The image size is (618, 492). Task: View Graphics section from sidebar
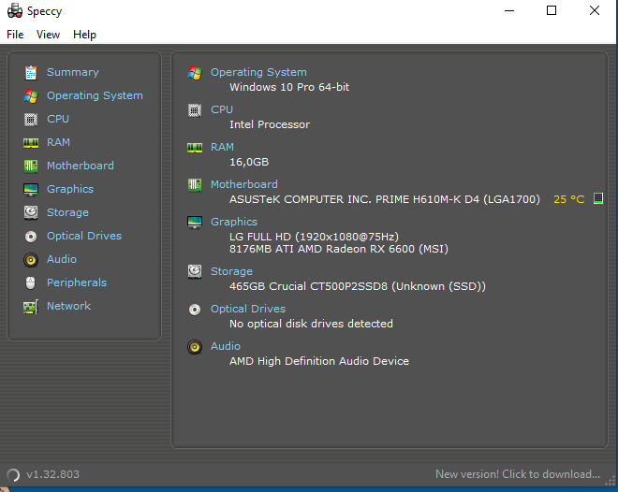tap(70, 189)
